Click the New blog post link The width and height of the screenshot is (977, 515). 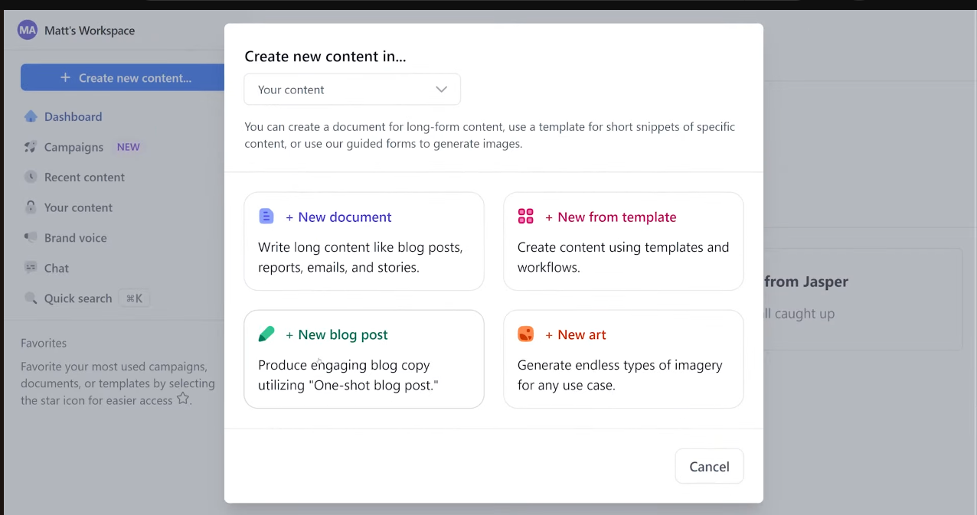(341, 334)
